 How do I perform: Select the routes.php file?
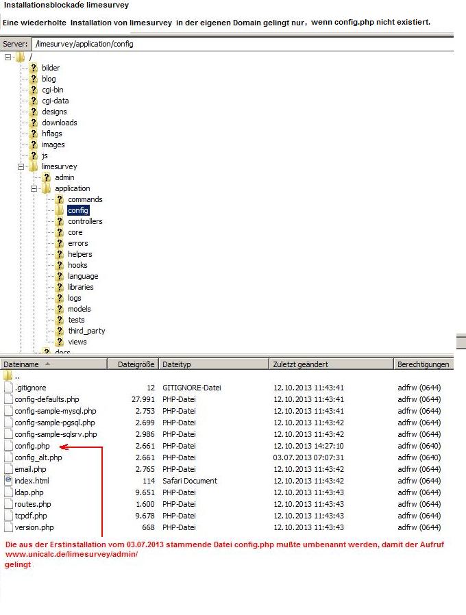33,504
